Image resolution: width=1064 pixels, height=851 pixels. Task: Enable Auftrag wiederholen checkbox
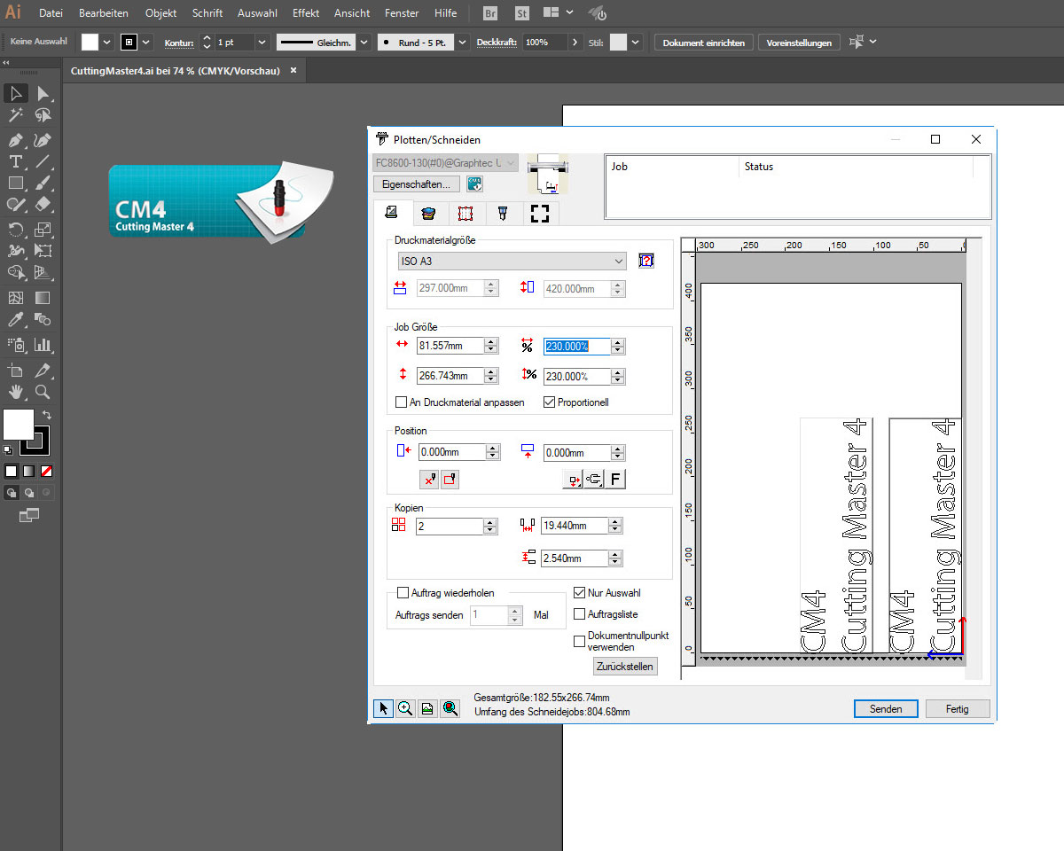(403, 593)
